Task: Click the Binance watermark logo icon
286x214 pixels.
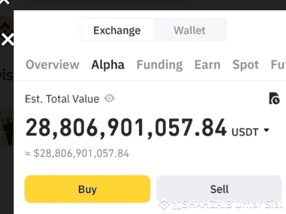Action: click(x=164, y=204)
